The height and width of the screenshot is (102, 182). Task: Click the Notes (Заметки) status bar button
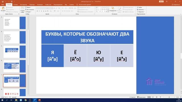[133, 97]
